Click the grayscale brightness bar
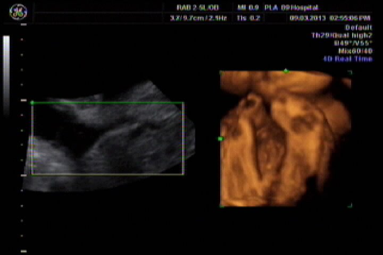This screenshot has width=383, height=255. [6, 74]
